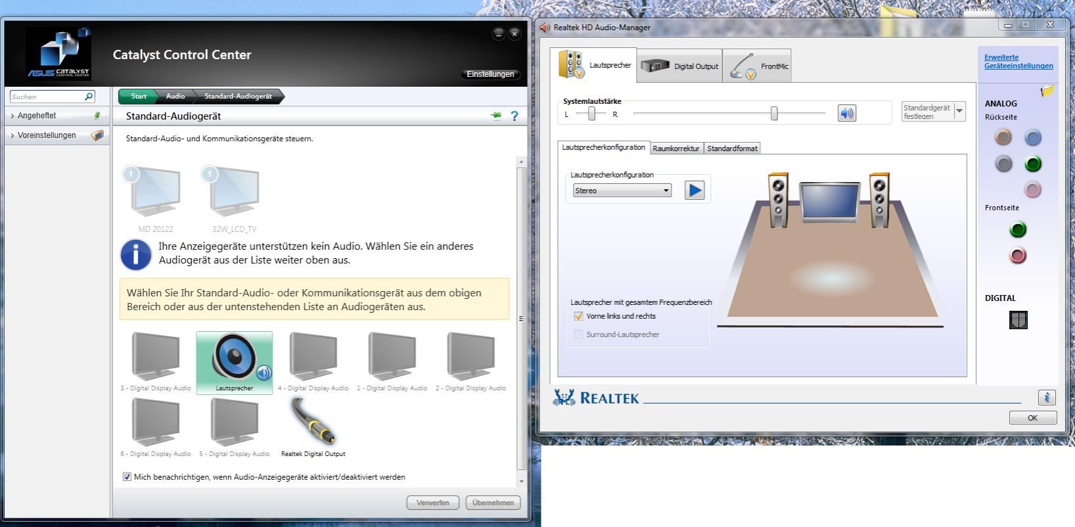The height and width of the screenshot is (527, 1075).
Task: Choose 6 - Digital Display Audio device
Action: [156, 422]
